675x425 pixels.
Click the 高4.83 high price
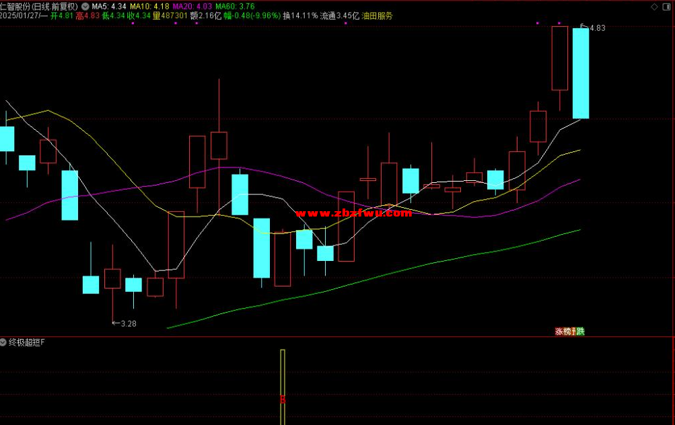87,16
